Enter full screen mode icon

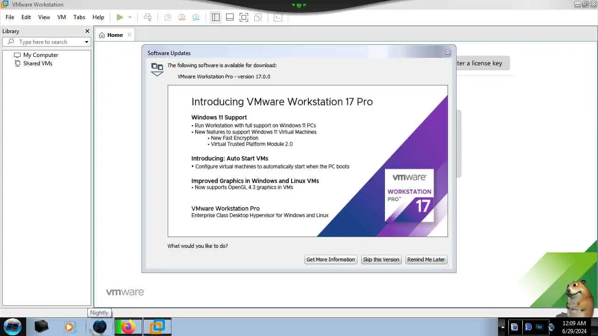click(244, 17)
